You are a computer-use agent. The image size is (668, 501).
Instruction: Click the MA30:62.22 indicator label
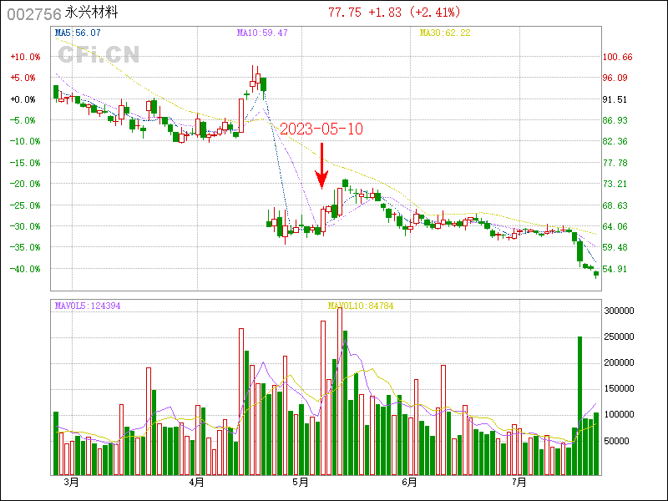tap(445, 33)
